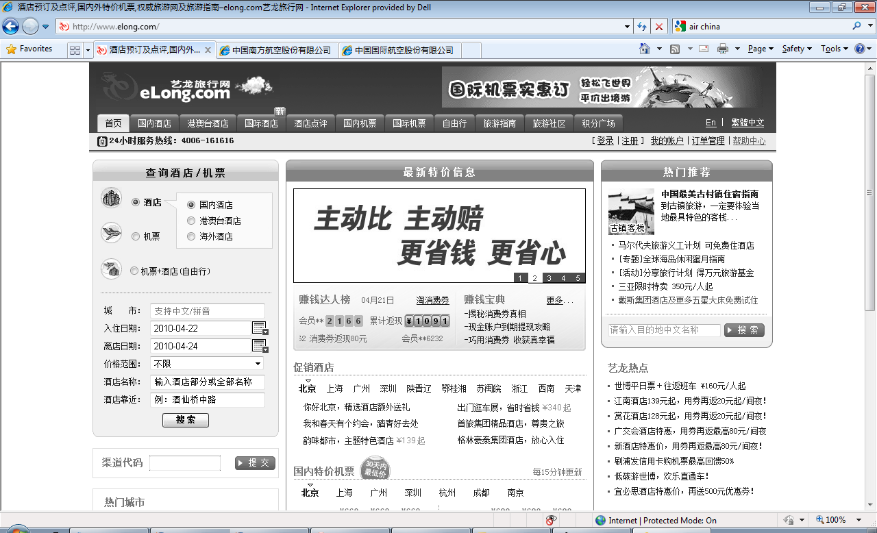Click the 注册 register link

[630, 140]
